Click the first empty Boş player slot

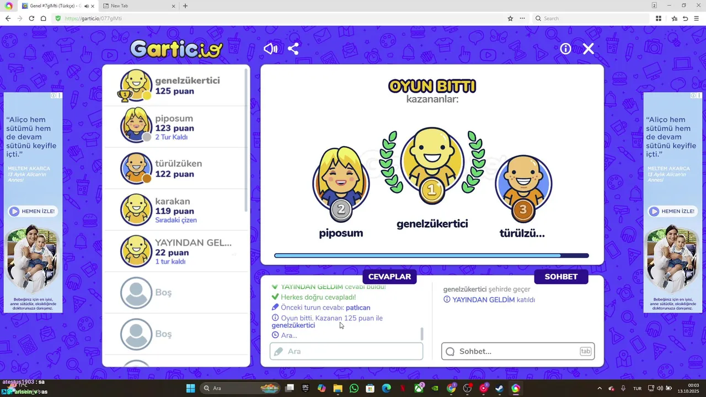coord(176,293)
